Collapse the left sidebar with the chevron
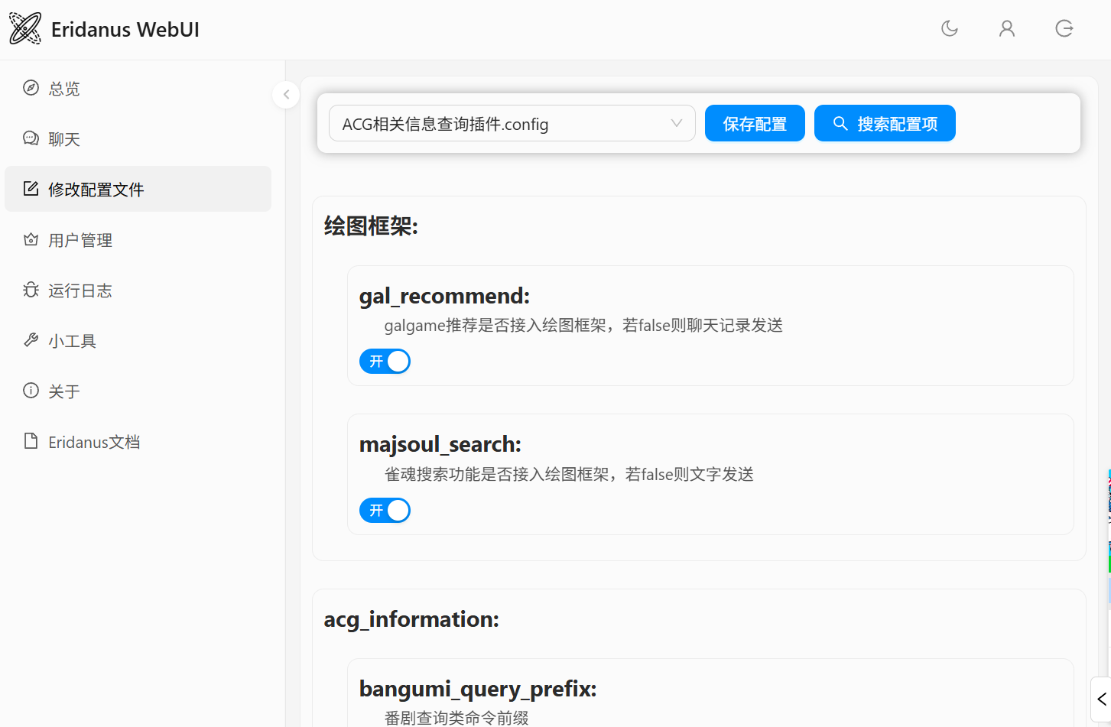1111x727 pixels. coord(286,95)
